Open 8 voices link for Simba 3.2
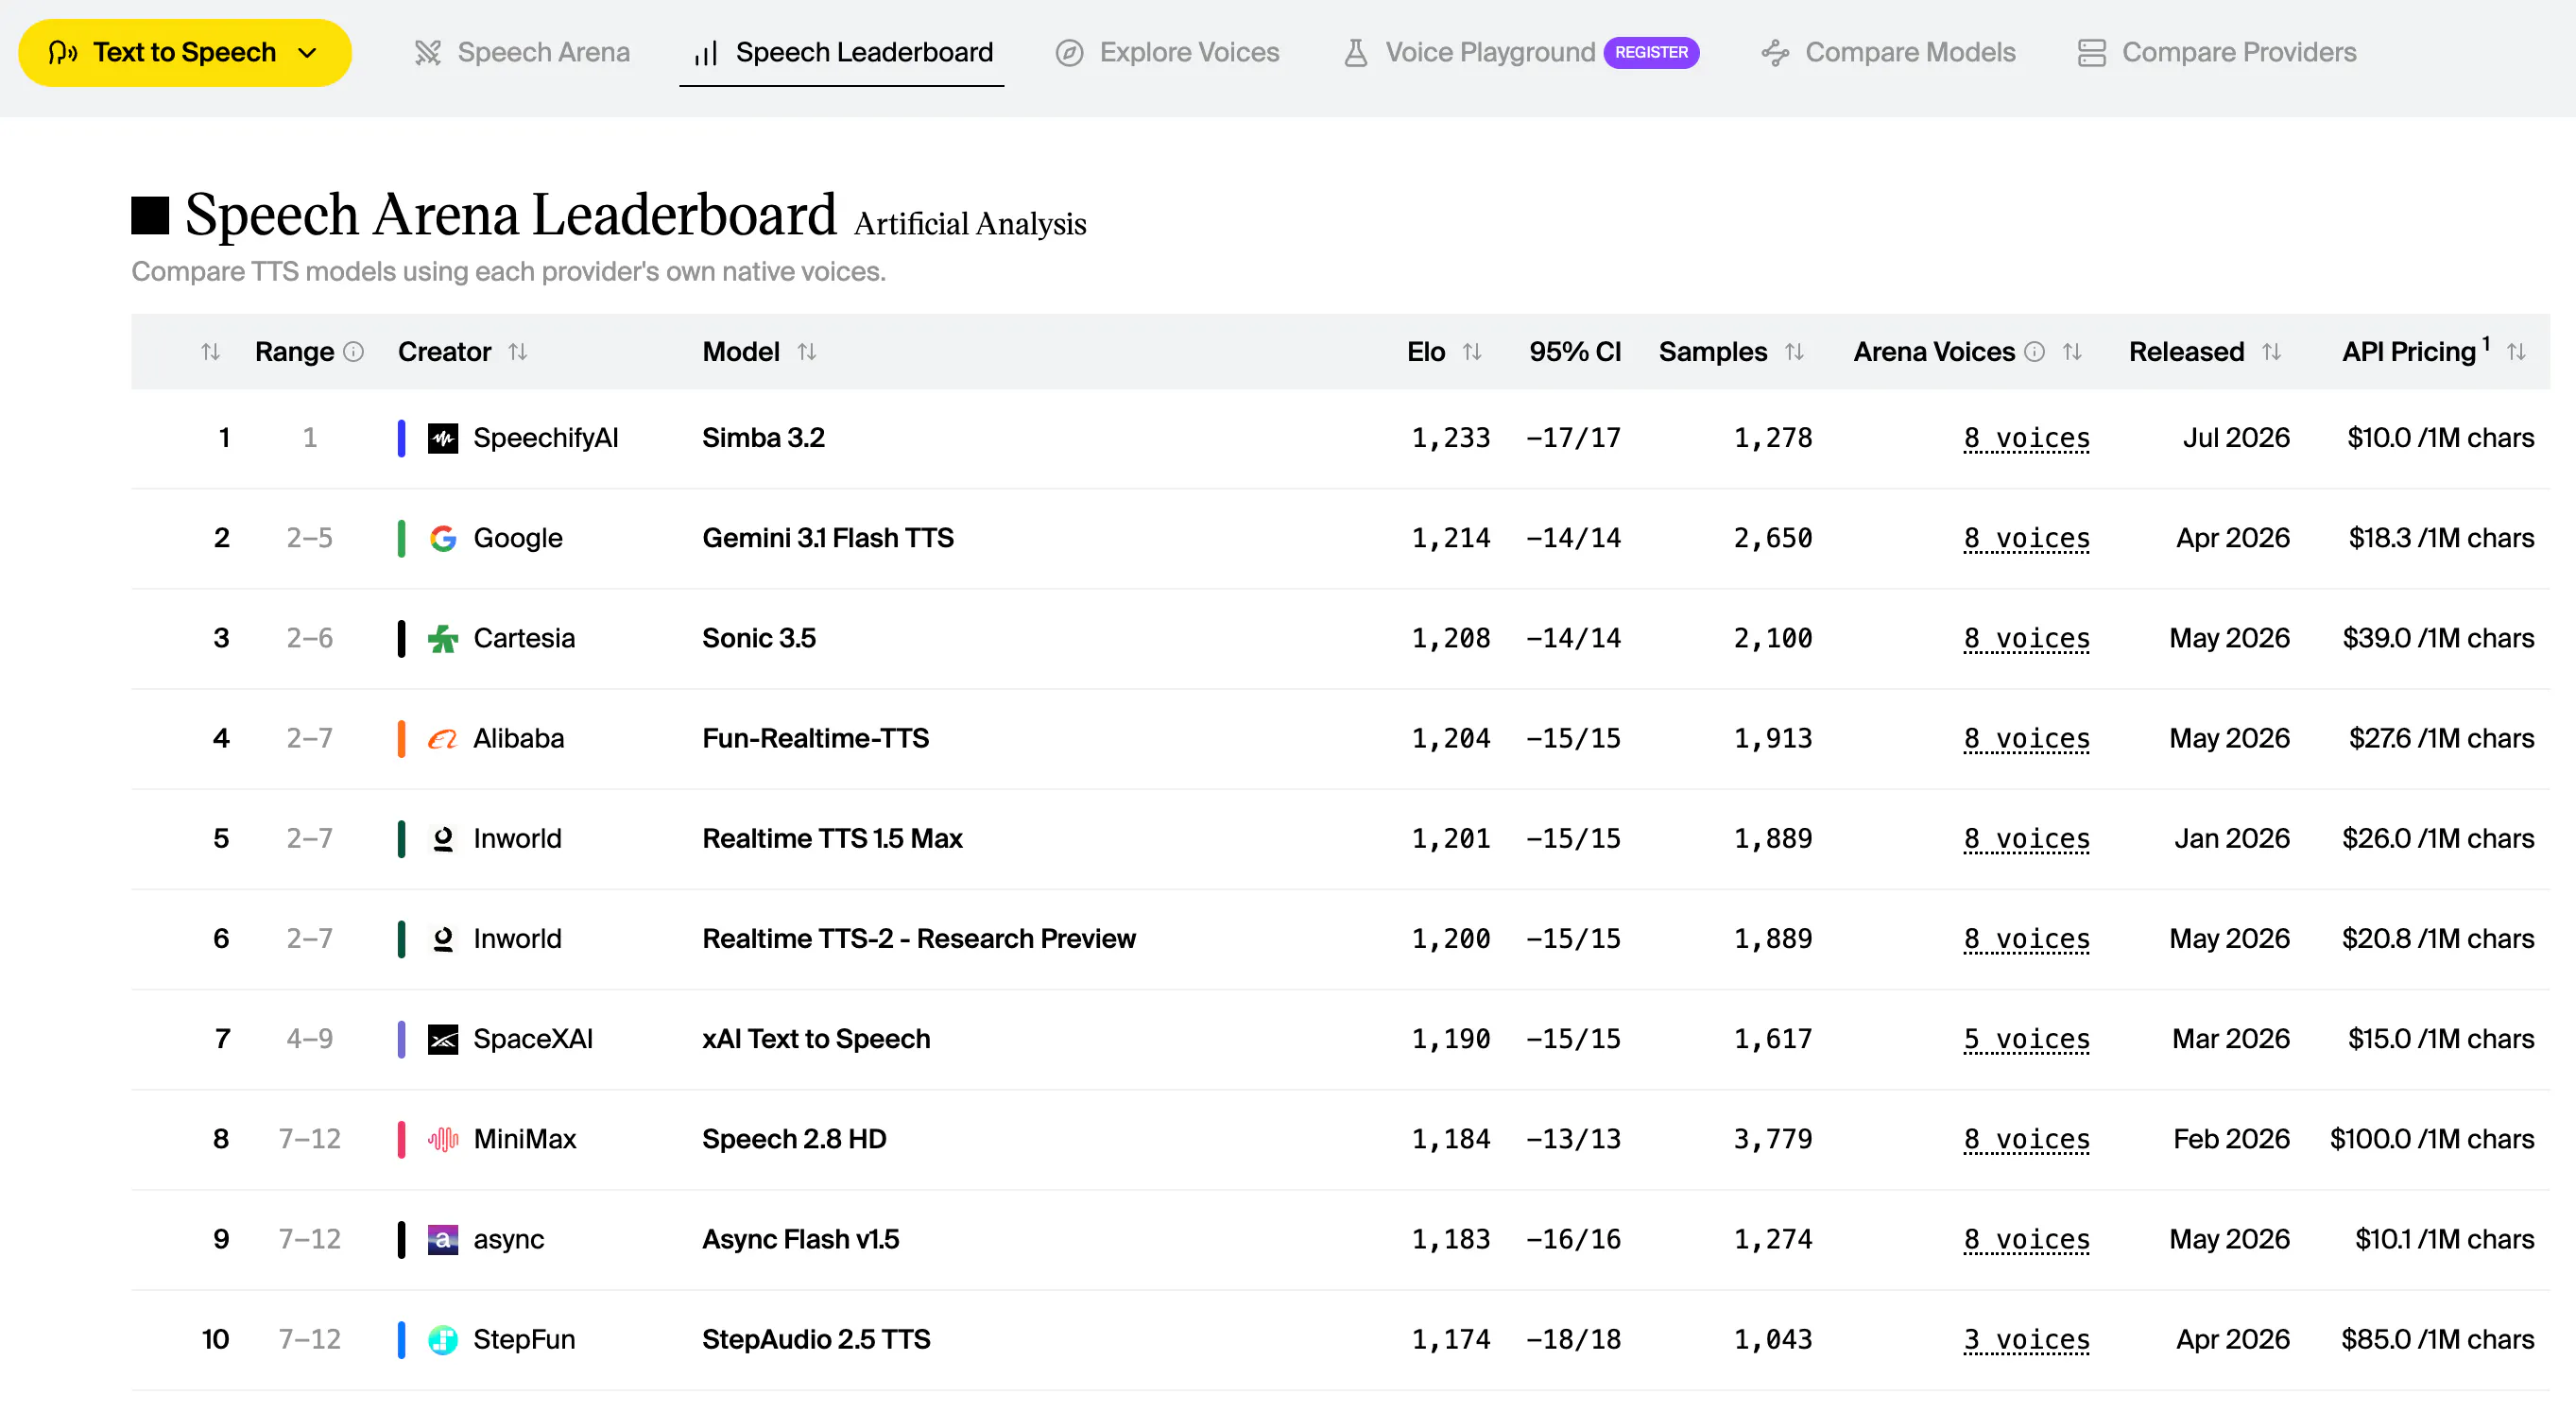Viewport: 2576px width, 1412px height. [x=2027, y=438]
